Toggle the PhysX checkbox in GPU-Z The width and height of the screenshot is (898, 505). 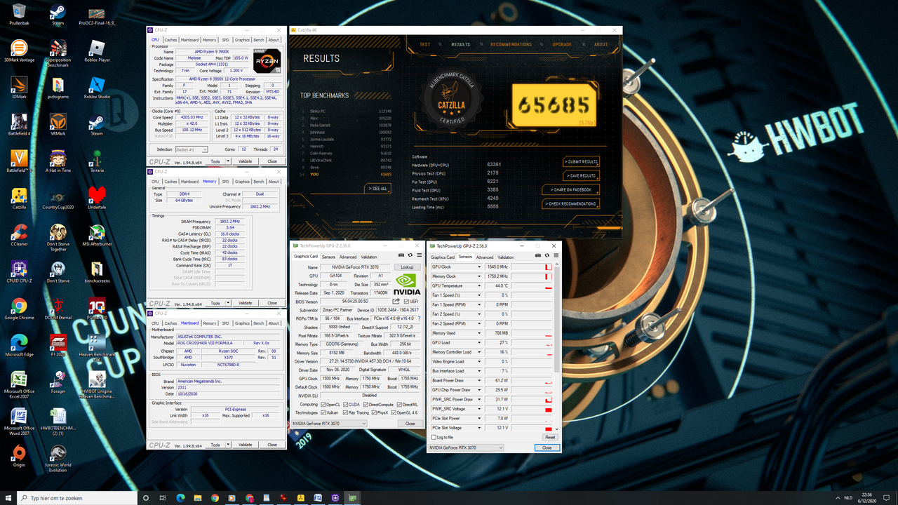[x=375, y=413]
